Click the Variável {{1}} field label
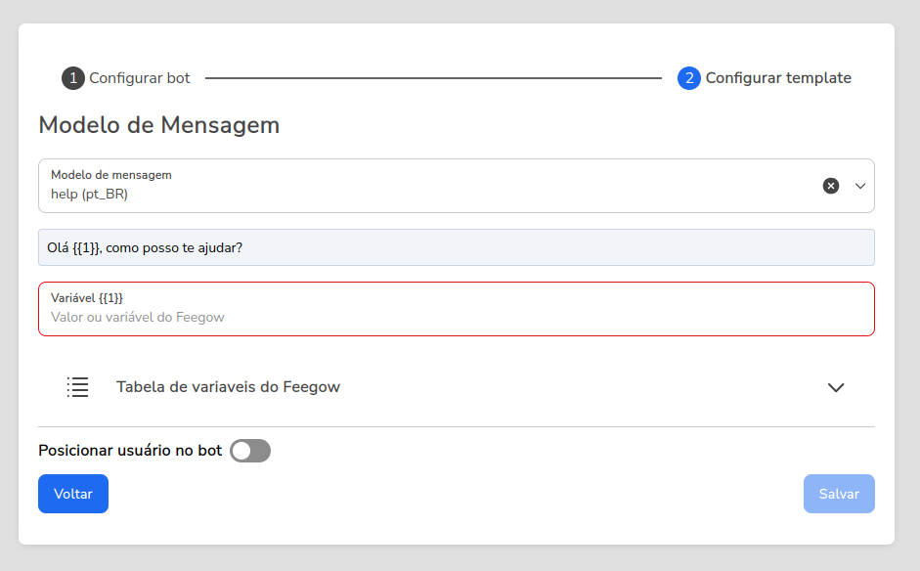Screen dimensions: 920x571 [x=87, y=298]
